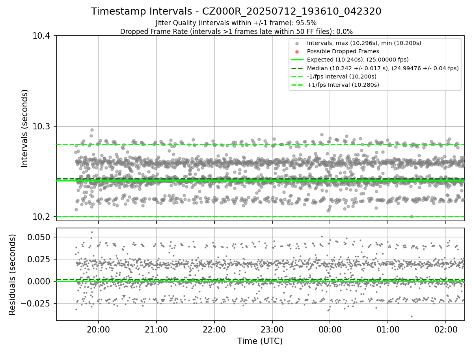Click the 'Time (UTC)' x-axis label

[x=260, y=341]
